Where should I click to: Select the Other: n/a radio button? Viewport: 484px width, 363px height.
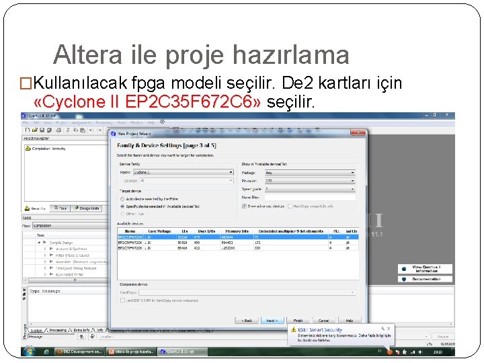pos(122,214)
